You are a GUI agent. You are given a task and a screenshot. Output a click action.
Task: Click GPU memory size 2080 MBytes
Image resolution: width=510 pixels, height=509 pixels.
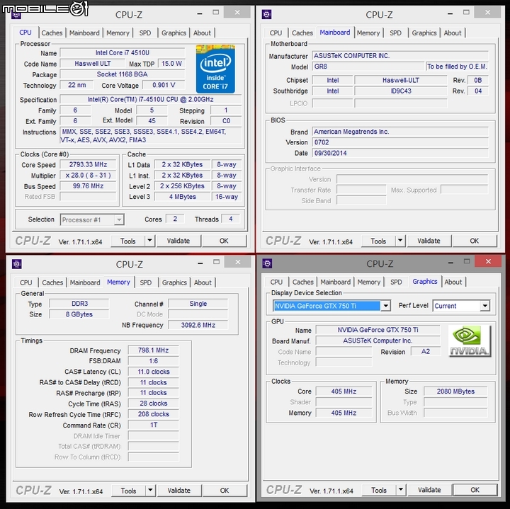[455, 391]
